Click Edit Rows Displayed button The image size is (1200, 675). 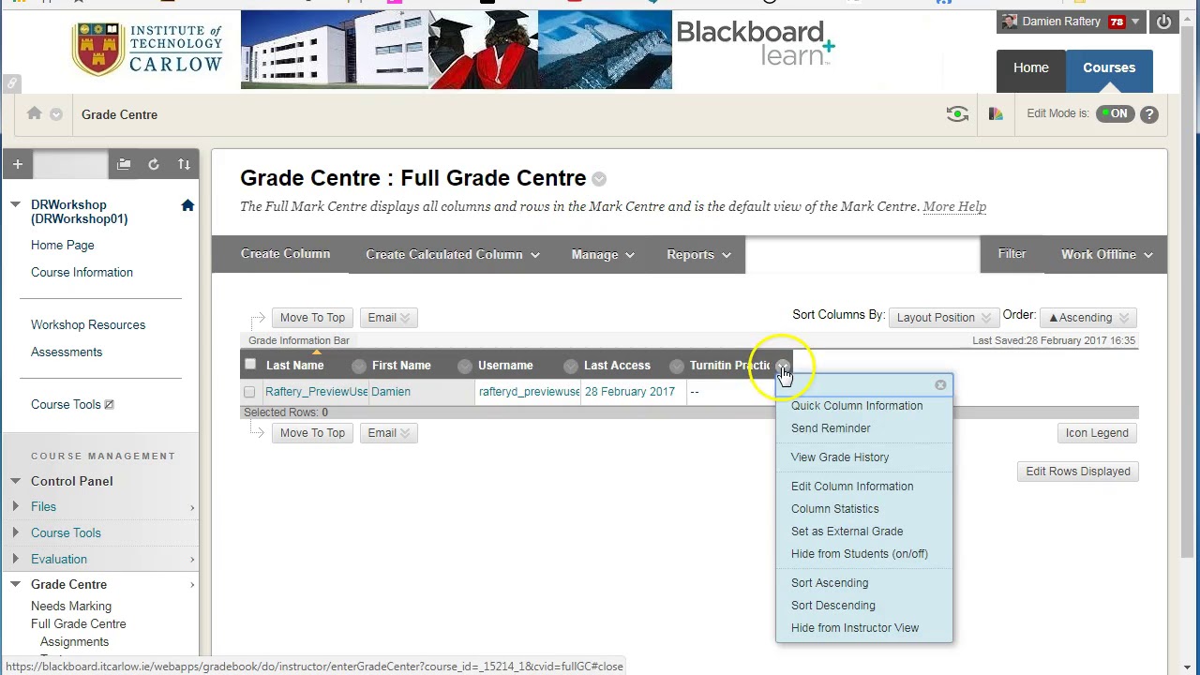(1078, 472)
